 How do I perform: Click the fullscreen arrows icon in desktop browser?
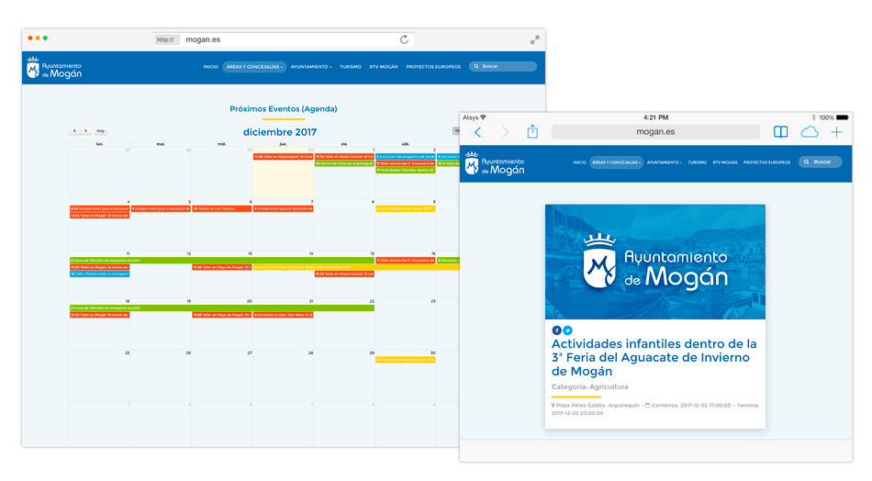(533, 39)
